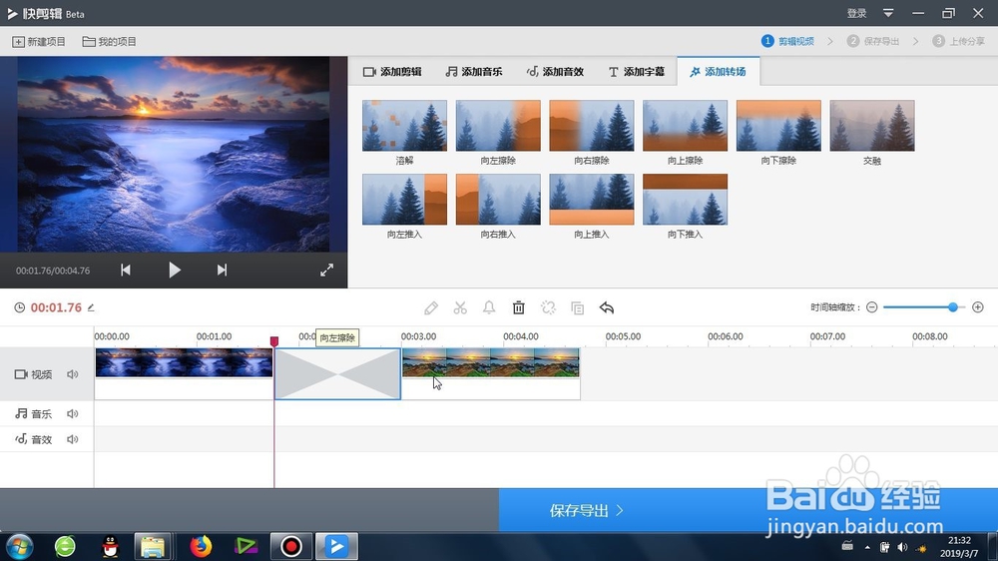
Task: Choose the 溶解 transition thumbnail
Action: [405, 126]
